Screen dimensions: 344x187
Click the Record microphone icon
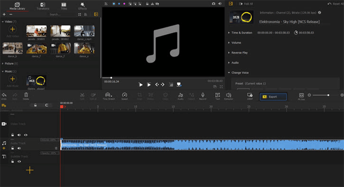pyautogui.click(x=202, y=95)
